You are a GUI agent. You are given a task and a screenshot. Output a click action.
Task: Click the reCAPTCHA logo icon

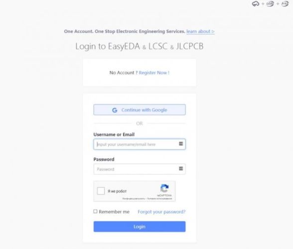tap(164, 188)
